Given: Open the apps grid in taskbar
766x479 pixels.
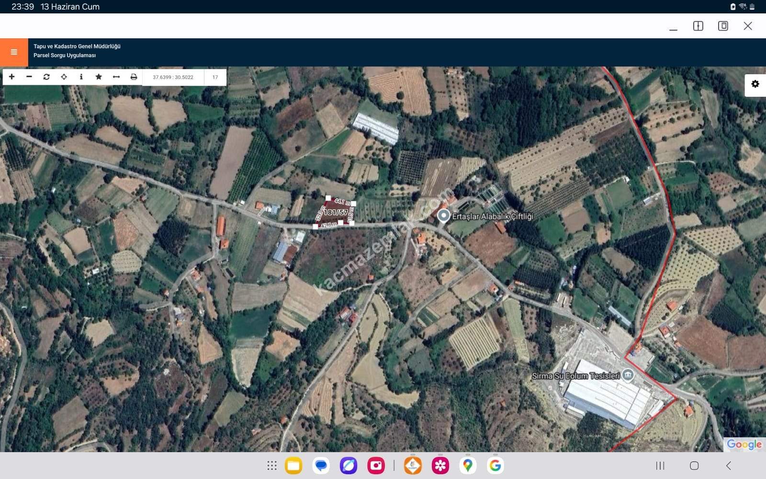Looking at the screenshot, I should [x=272, y=466].
